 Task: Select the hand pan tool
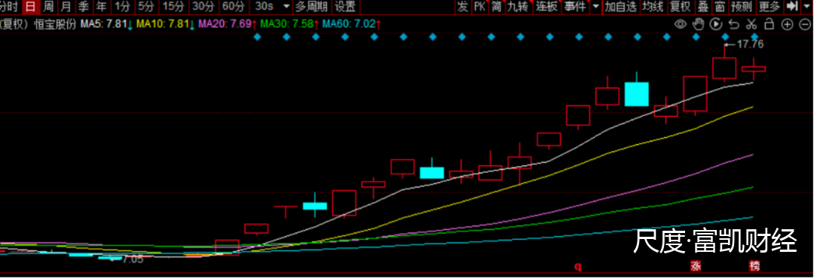699,24
